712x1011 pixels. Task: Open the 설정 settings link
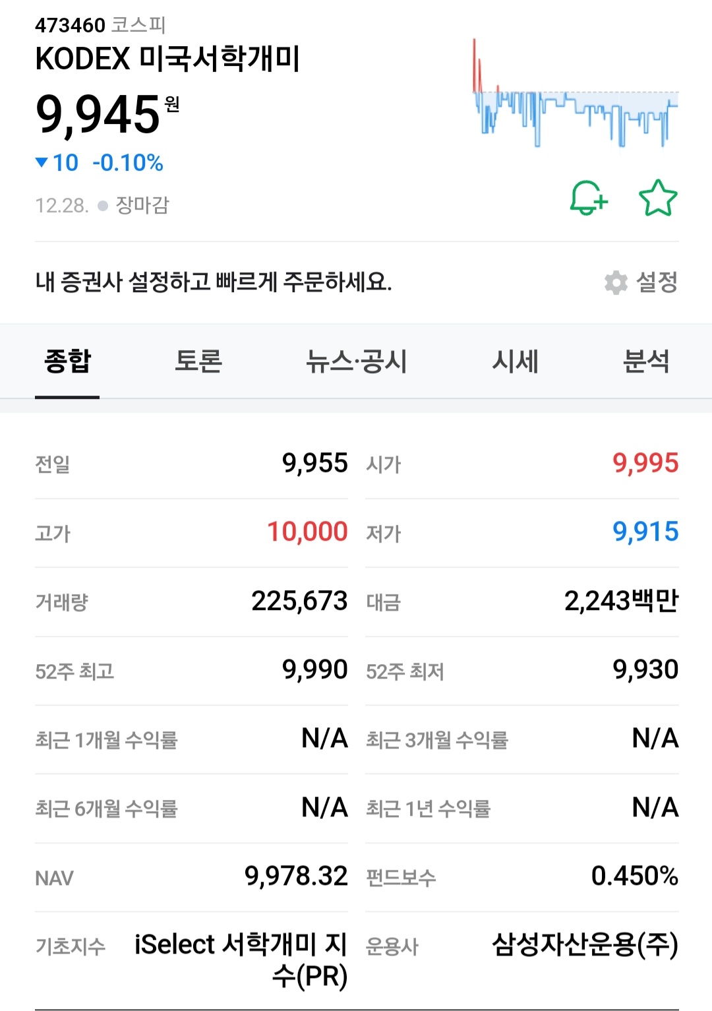click(656, 282)
